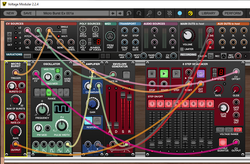Select the 2V voltage range
Viewport: 250px width, 164px height.
229,129
